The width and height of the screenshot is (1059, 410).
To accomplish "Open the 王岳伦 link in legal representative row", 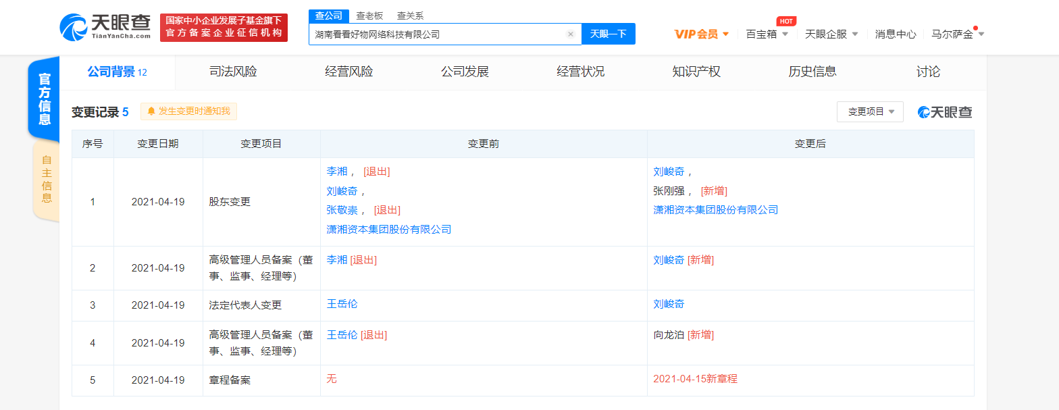I will [x=342, y=304].
